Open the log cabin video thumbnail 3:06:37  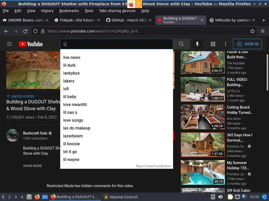click(203, 62)
